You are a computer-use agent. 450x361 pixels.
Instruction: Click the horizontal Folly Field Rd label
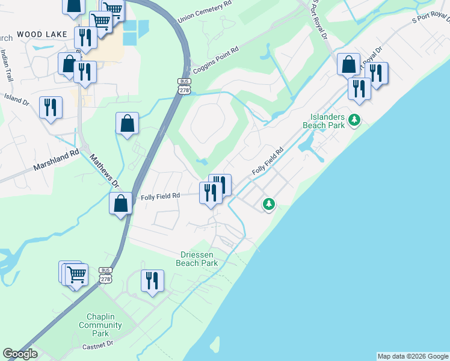click(161, 197)
